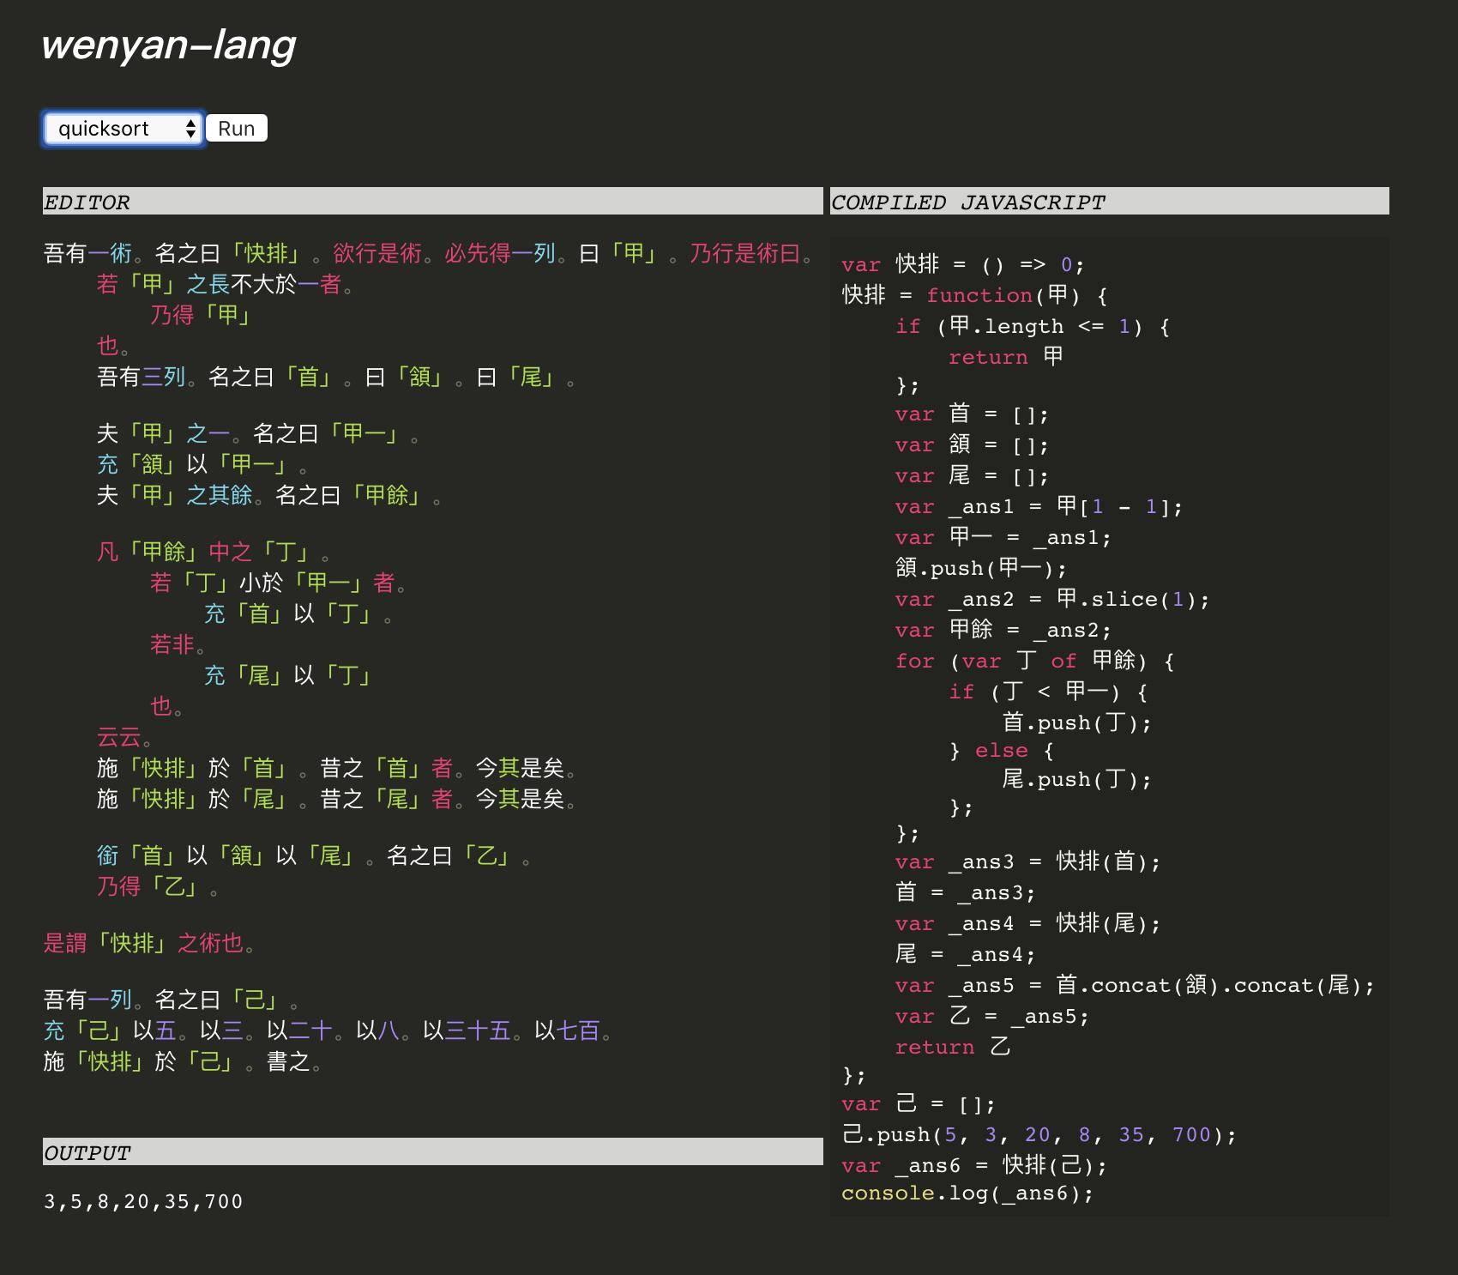The height and width of the screenshot is (1275, 1458).
Task: Click compiled line var 甲餘 = _ans2
Action: click(1003, 631)
